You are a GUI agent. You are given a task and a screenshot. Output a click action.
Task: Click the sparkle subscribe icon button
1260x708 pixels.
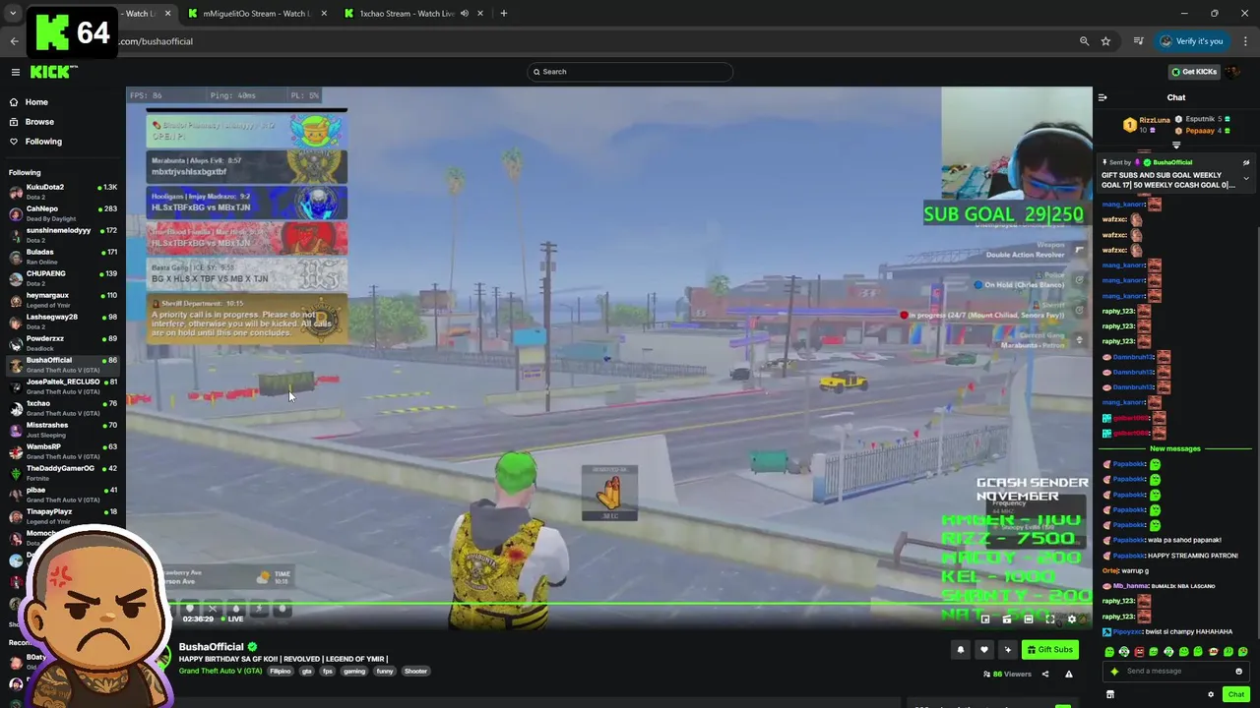(1007, 650)
